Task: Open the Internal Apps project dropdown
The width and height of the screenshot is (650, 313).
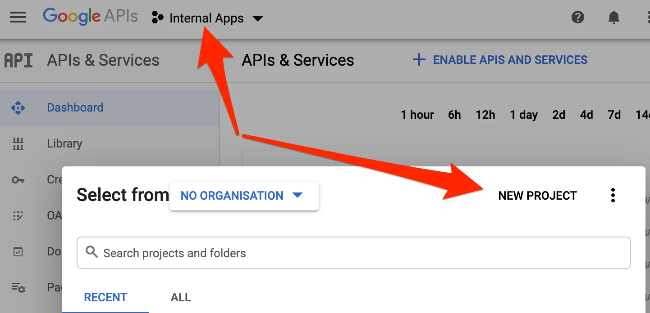Action: pos(207,18)
